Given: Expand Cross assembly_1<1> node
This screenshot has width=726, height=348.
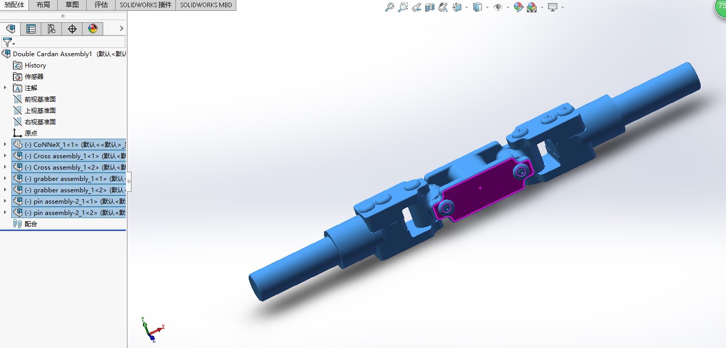Looking at the screenshot, I should click(5, 156).
